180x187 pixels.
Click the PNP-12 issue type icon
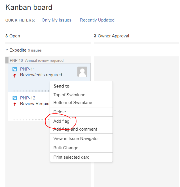pyautogui.click(x=15, y=98)
